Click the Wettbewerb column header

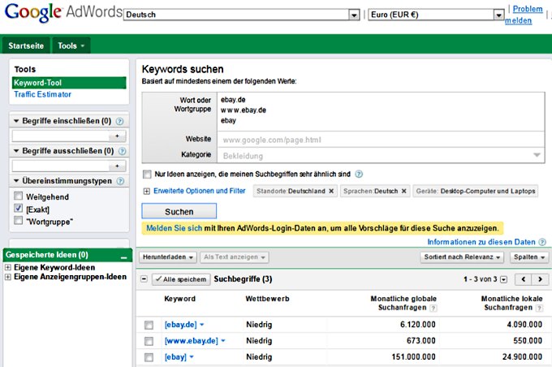point(267,299)
